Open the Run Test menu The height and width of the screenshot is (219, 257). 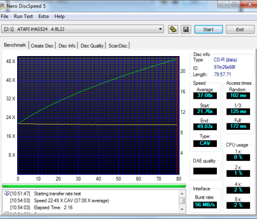[24, 17]
